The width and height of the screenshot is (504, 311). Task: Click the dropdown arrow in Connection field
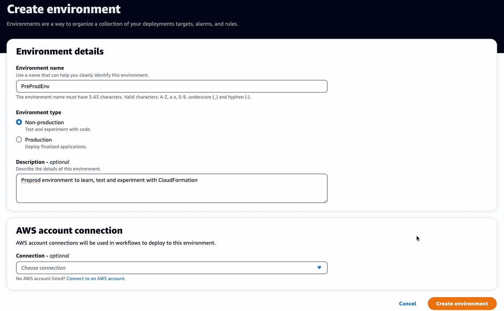click(319, 268)
